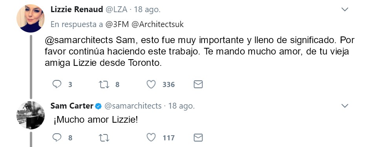This screenshot has height=147, width=369.
Task: Expand options menu on Lizzie's tweet
Action: coord(345,9)
